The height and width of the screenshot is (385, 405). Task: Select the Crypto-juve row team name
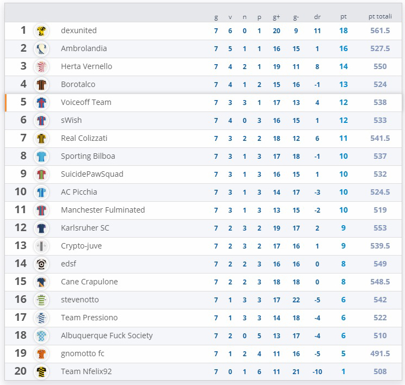pyautogui.click(x=81, y=246)
